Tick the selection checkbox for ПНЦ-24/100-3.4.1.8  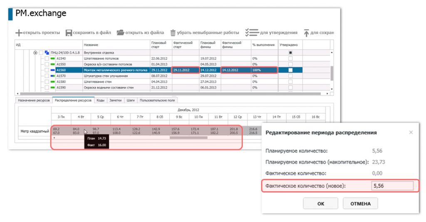click(x=41, y=53)
